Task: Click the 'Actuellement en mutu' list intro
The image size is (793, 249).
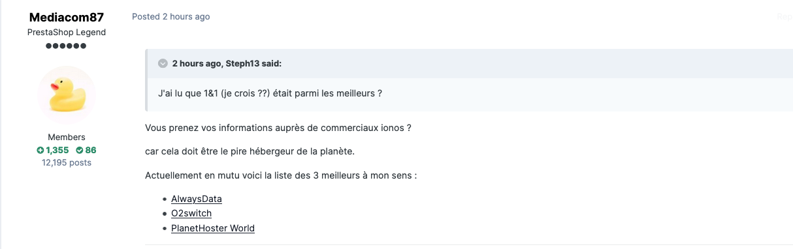Action: pos(281,175)
